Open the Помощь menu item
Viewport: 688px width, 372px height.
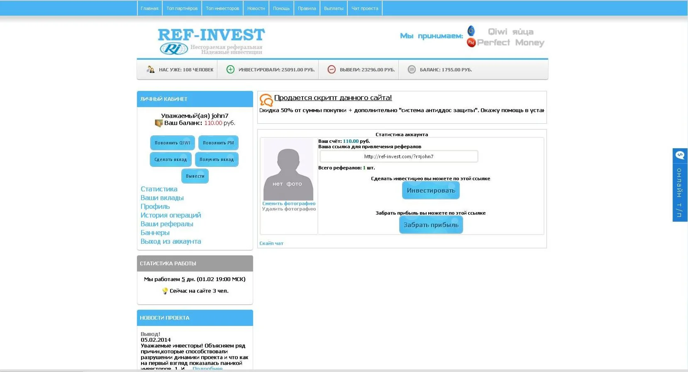(281, 8)
